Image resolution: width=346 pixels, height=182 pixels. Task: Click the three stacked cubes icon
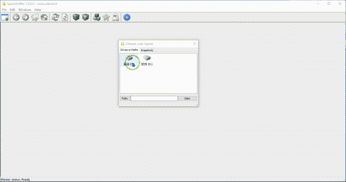point(97,17)
